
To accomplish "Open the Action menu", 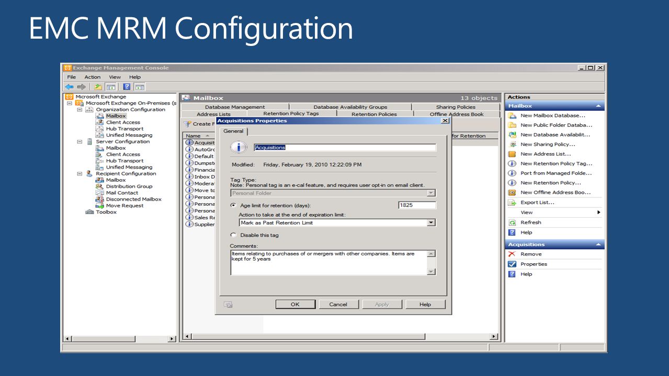I will 93,77.
